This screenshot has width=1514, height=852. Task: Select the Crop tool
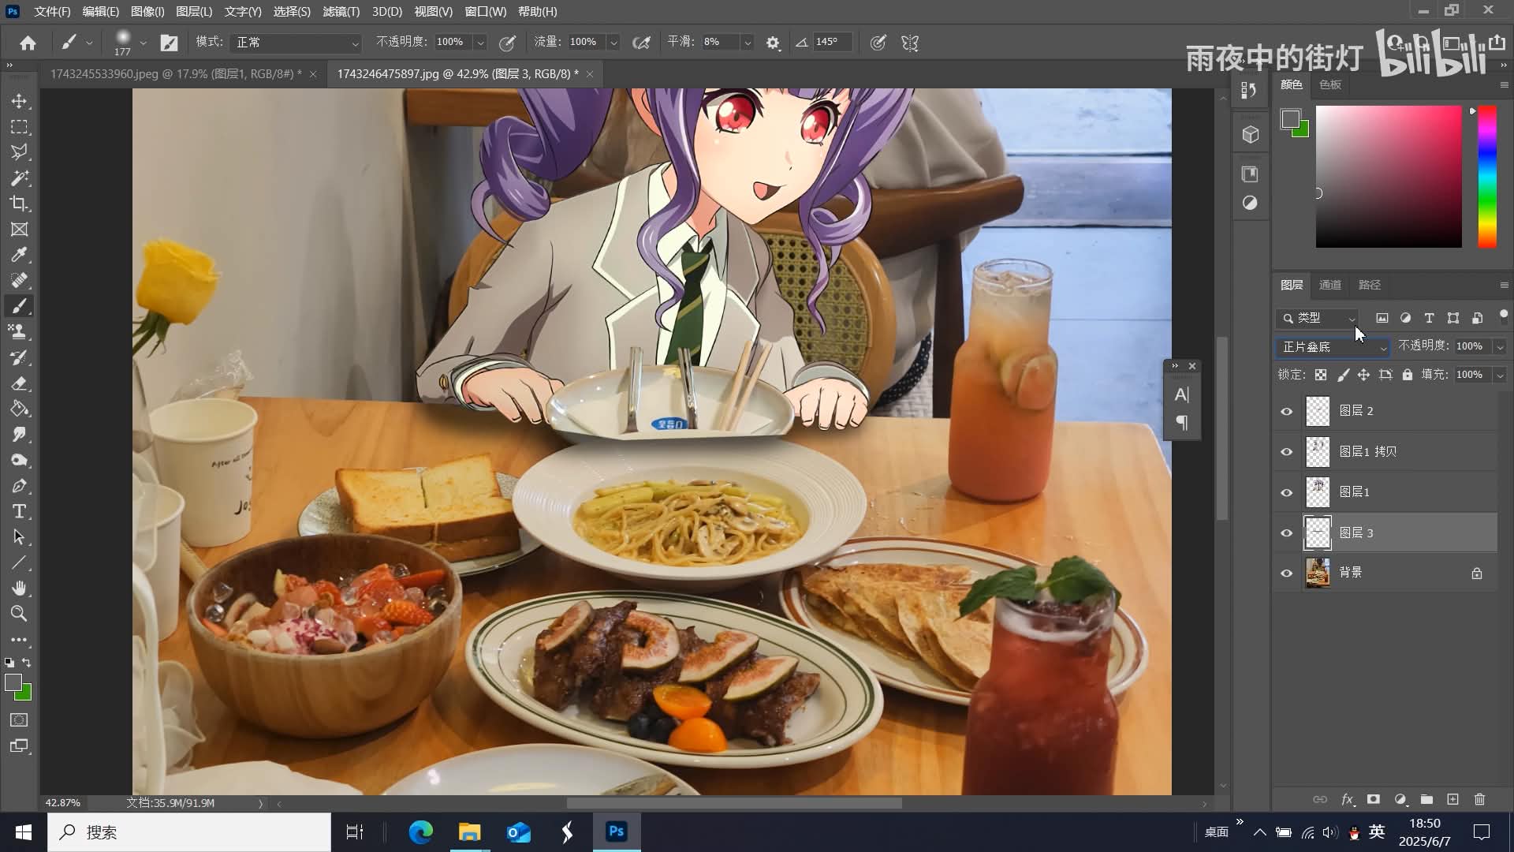coord(19,204)
